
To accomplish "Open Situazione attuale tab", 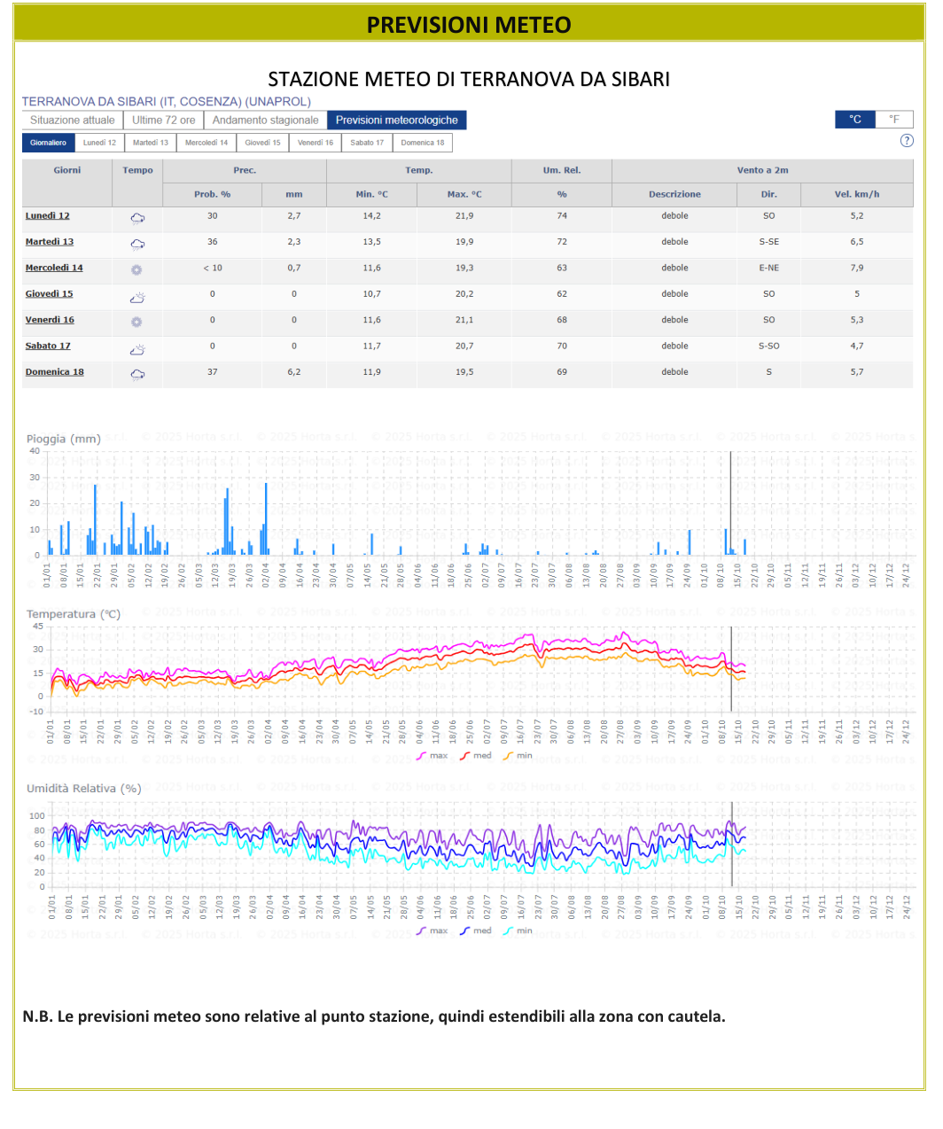I will 73,121.
